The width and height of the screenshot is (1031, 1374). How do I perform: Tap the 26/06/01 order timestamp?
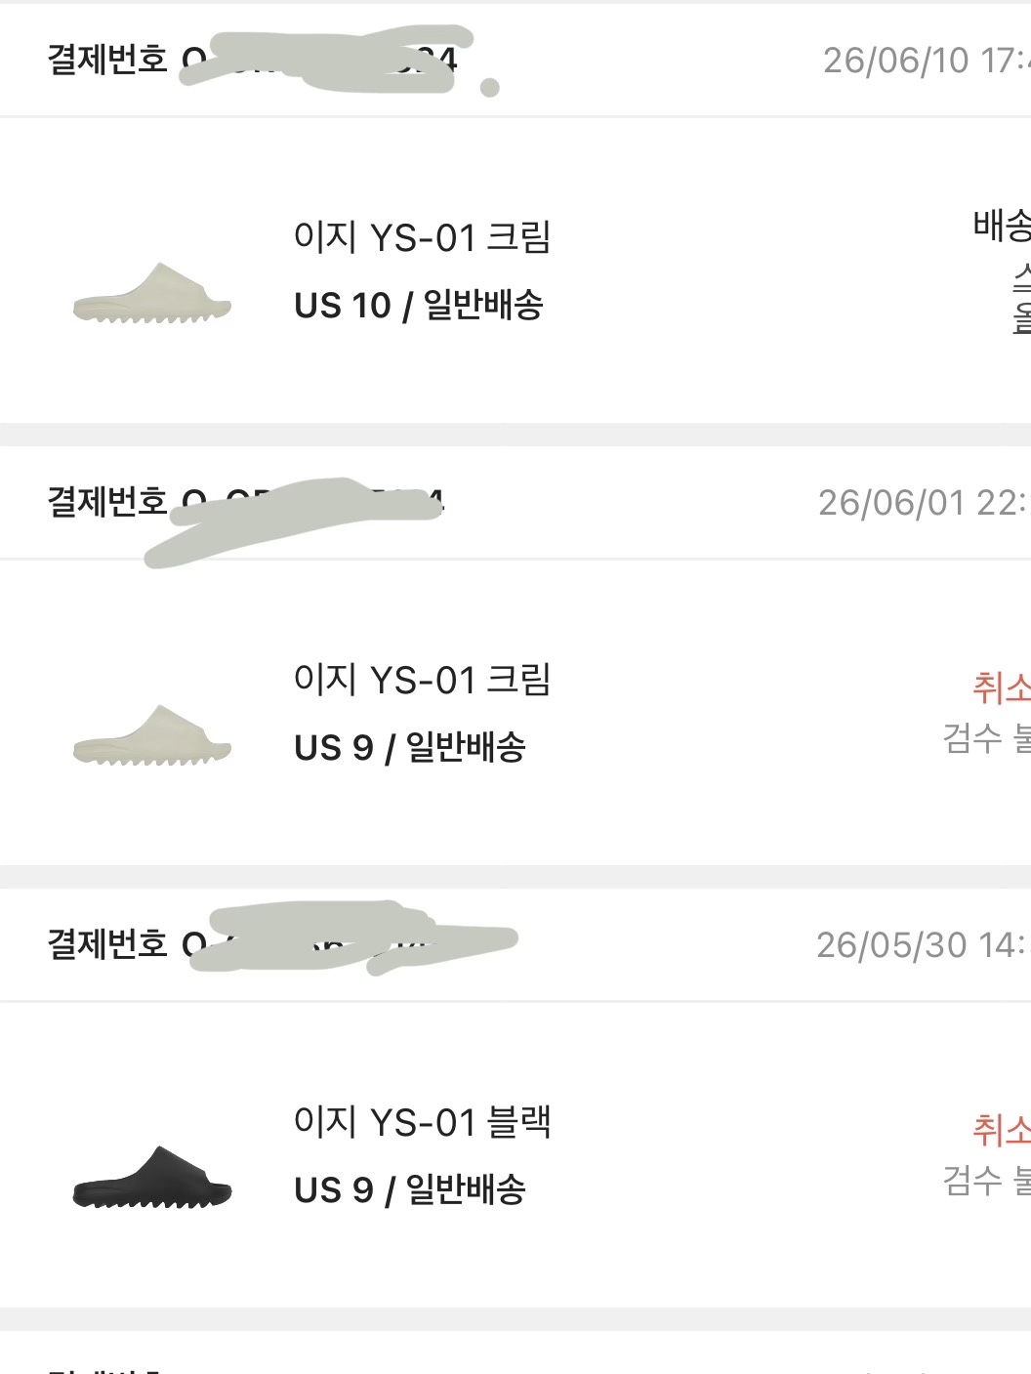click(925, 503)
